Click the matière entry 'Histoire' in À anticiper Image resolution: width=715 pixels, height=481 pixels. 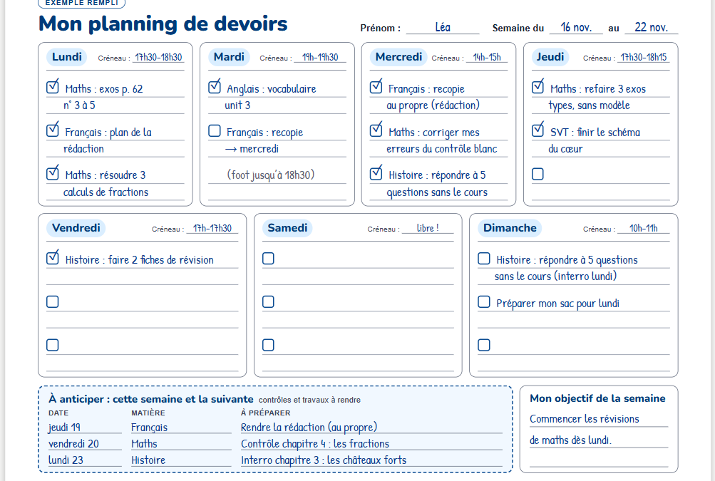(148, 460)
